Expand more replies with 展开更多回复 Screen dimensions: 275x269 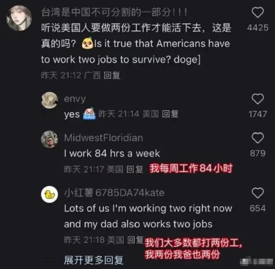tap(94, 260)
